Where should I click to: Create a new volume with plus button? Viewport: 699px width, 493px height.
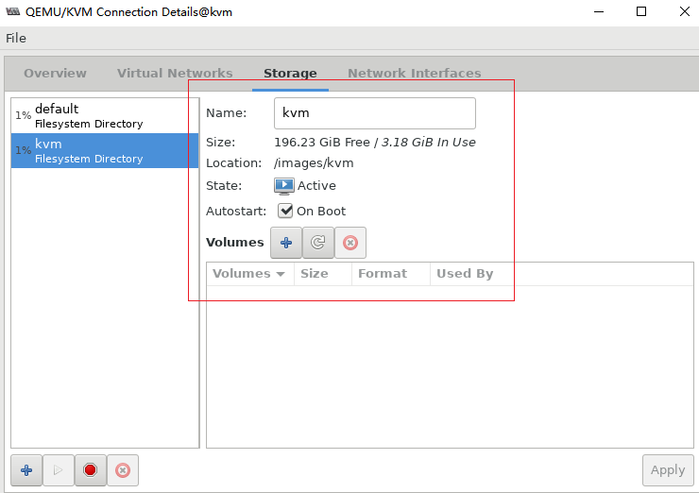(x=286, y=243)
